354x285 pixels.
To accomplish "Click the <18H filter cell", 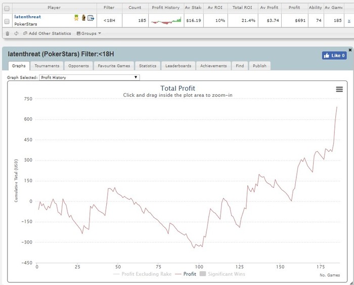I will tap(109, 21).
